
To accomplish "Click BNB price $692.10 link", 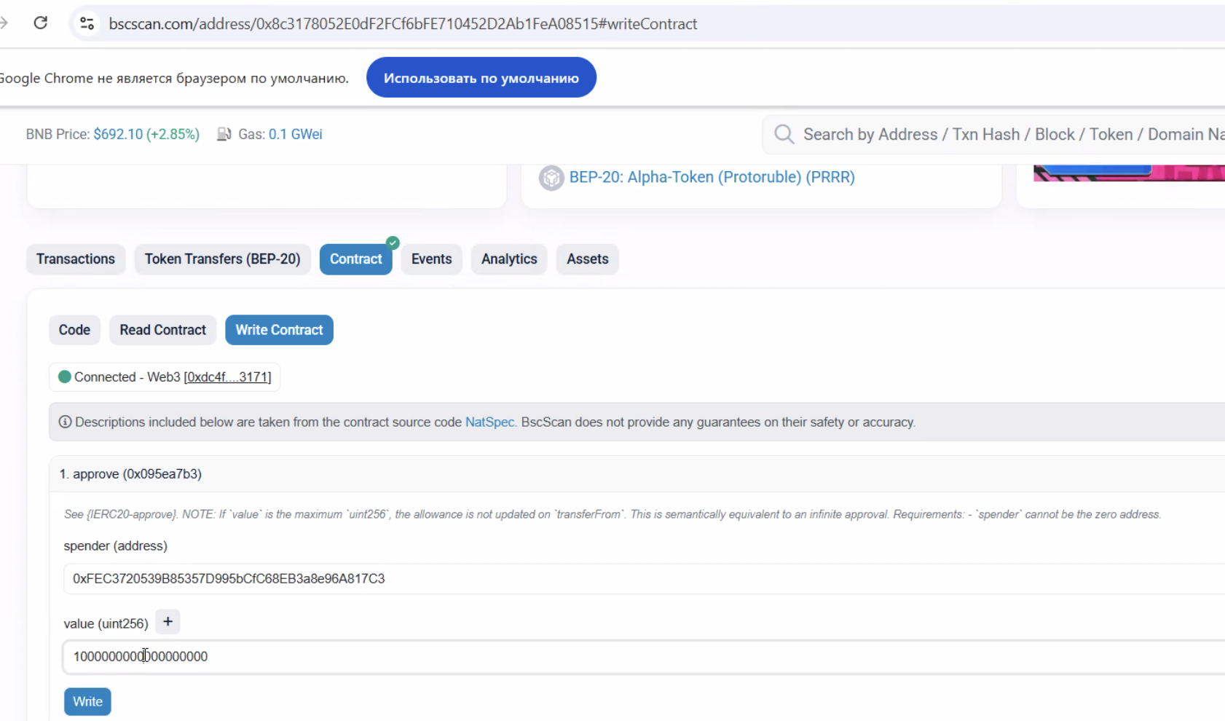I will (118, 134).
